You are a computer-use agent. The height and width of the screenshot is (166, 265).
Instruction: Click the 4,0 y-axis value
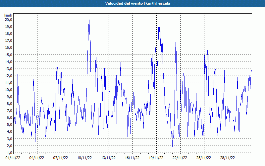click(x=10, y=131)
